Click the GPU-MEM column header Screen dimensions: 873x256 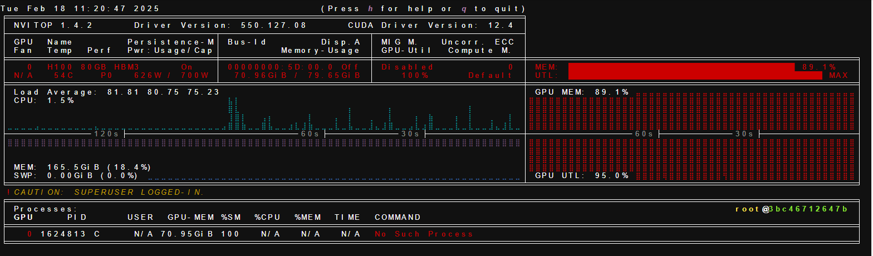point(190,218)
